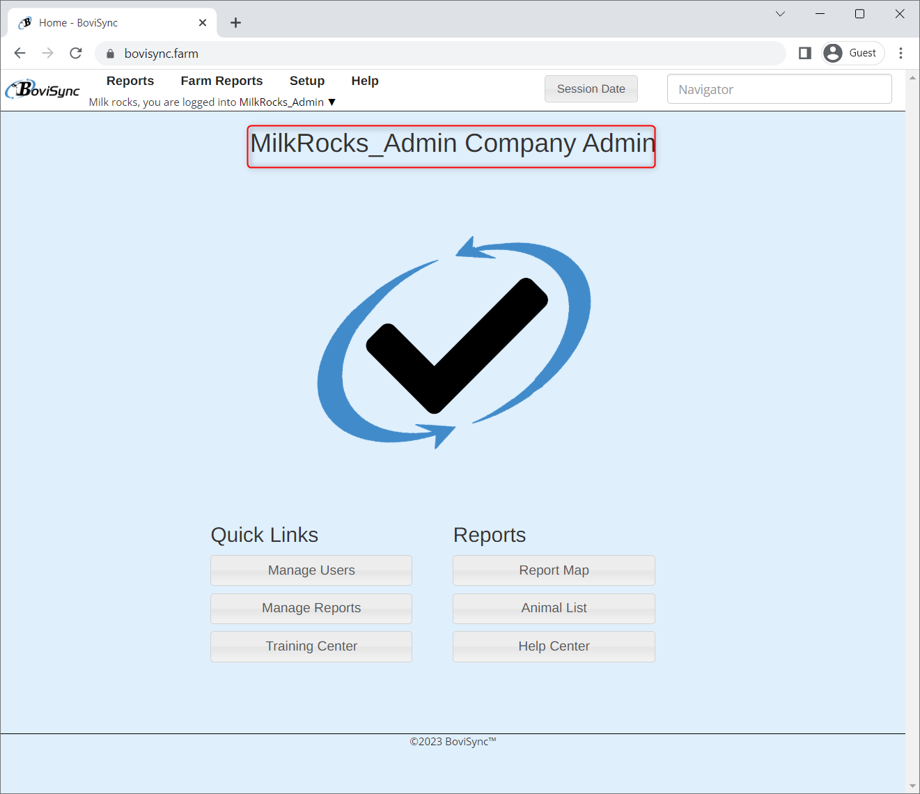Open the Animal List button
The image size is (920, 794).
[x=554, y=608]
